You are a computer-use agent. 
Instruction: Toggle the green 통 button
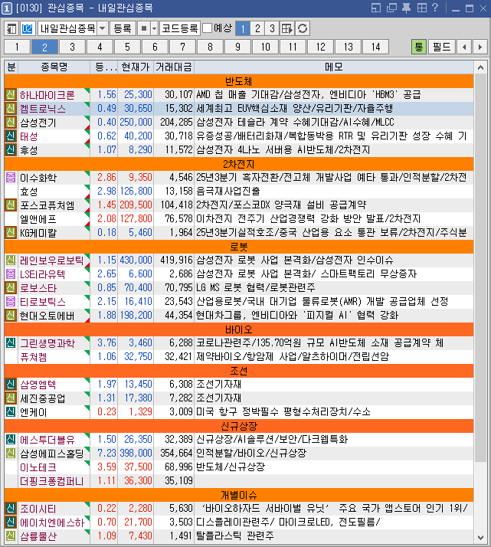tap(418, 47)
